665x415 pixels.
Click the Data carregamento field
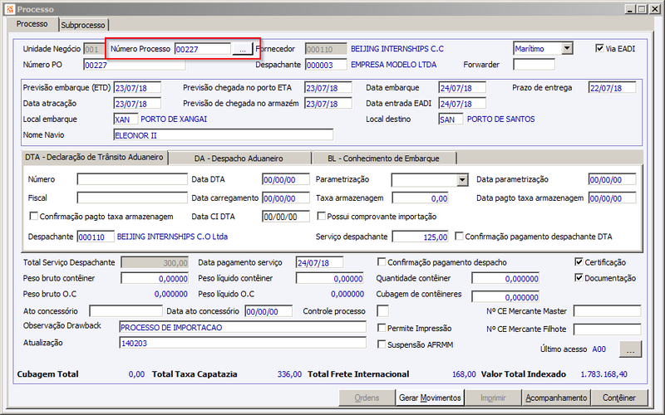(286, 198)
